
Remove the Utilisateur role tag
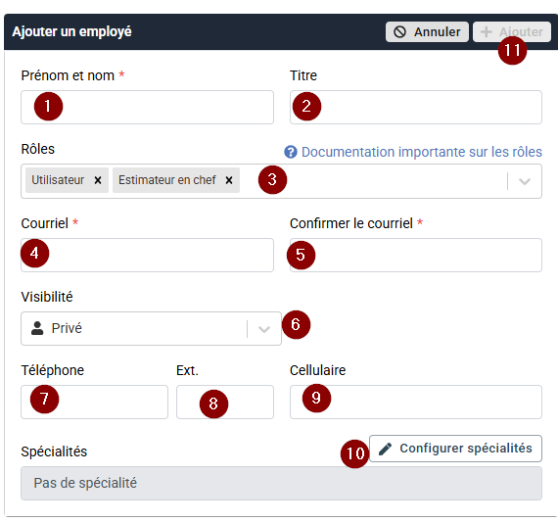98,180
